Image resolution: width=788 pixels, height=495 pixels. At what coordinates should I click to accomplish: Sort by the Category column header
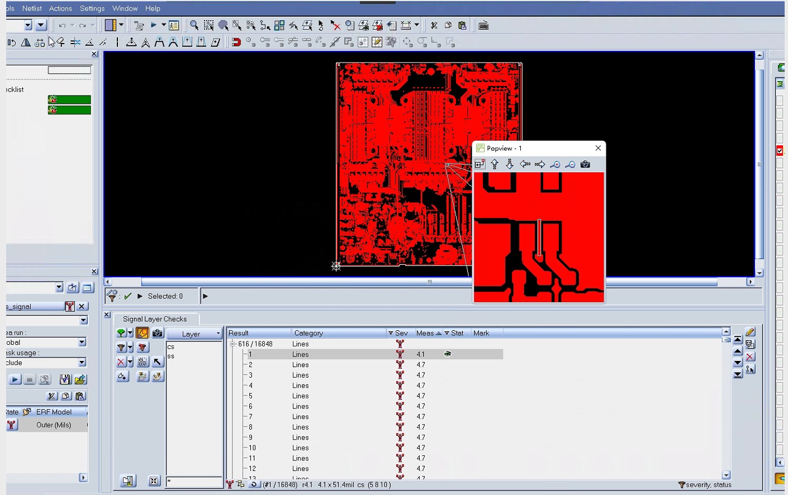point(338,333)
